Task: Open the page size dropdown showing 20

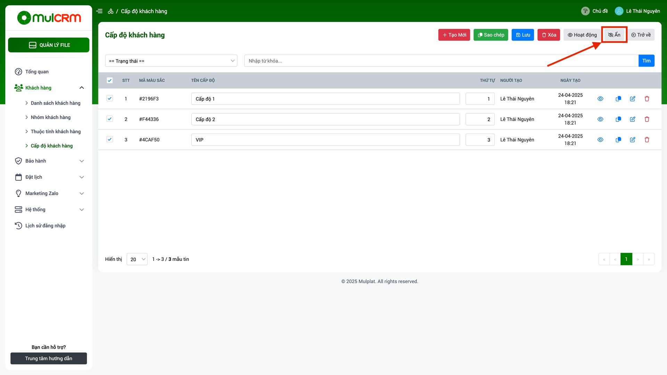Action: [137, 259]
